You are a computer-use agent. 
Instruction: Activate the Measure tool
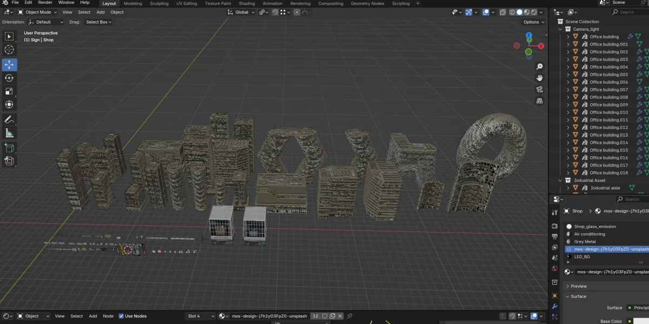coord(9,132)
